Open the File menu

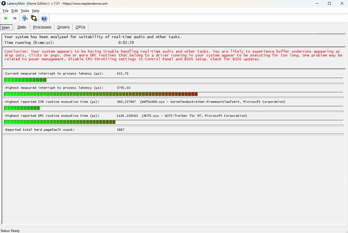point(5,11)
